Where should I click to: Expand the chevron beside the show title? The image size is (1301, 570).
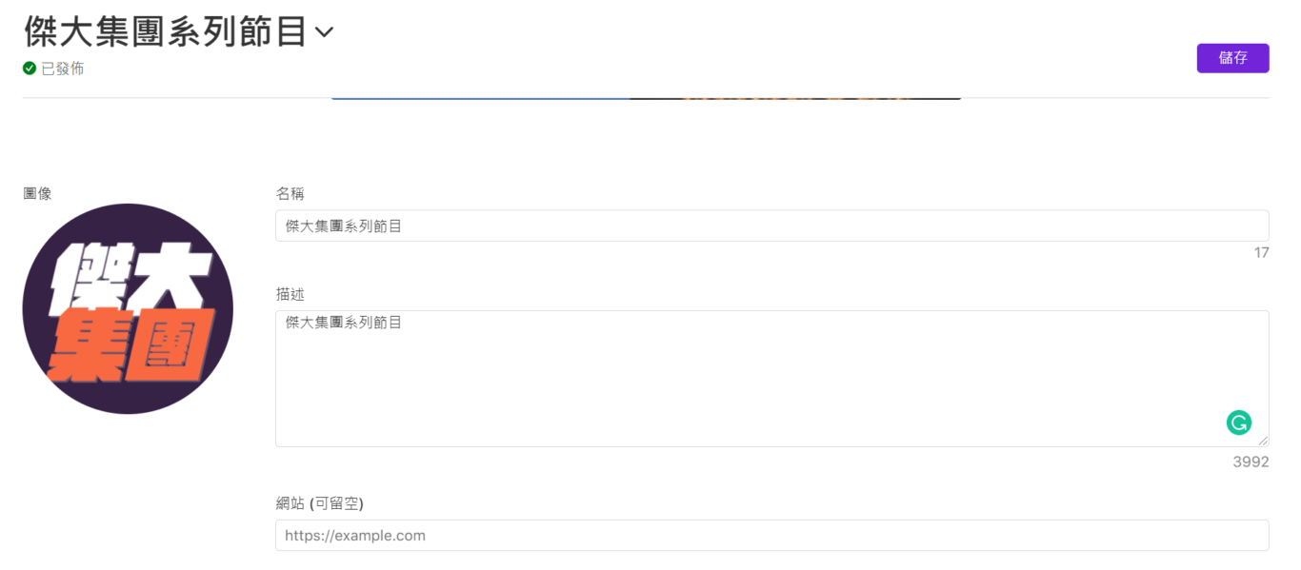pyautogui.click(x=324, y=32)
